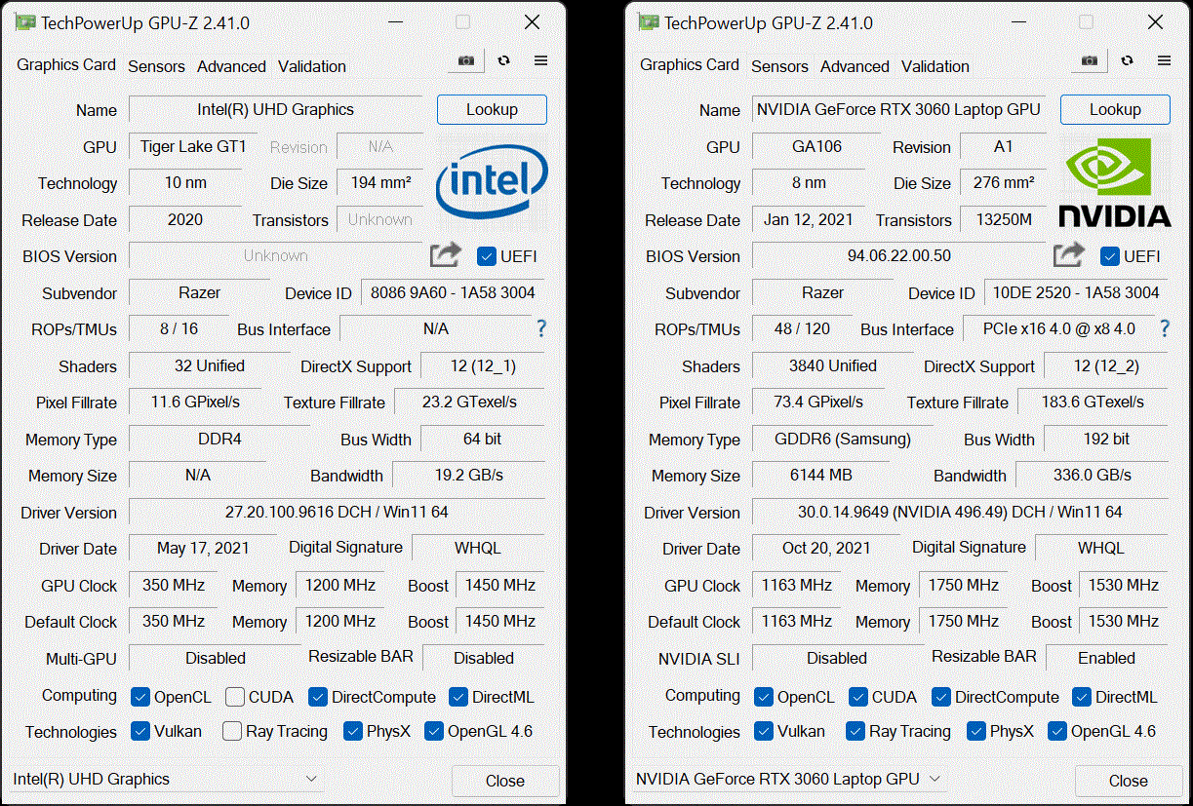Click the BIOS export icon in Intel window
1193x806 pixels.
[x=446, y=255]
